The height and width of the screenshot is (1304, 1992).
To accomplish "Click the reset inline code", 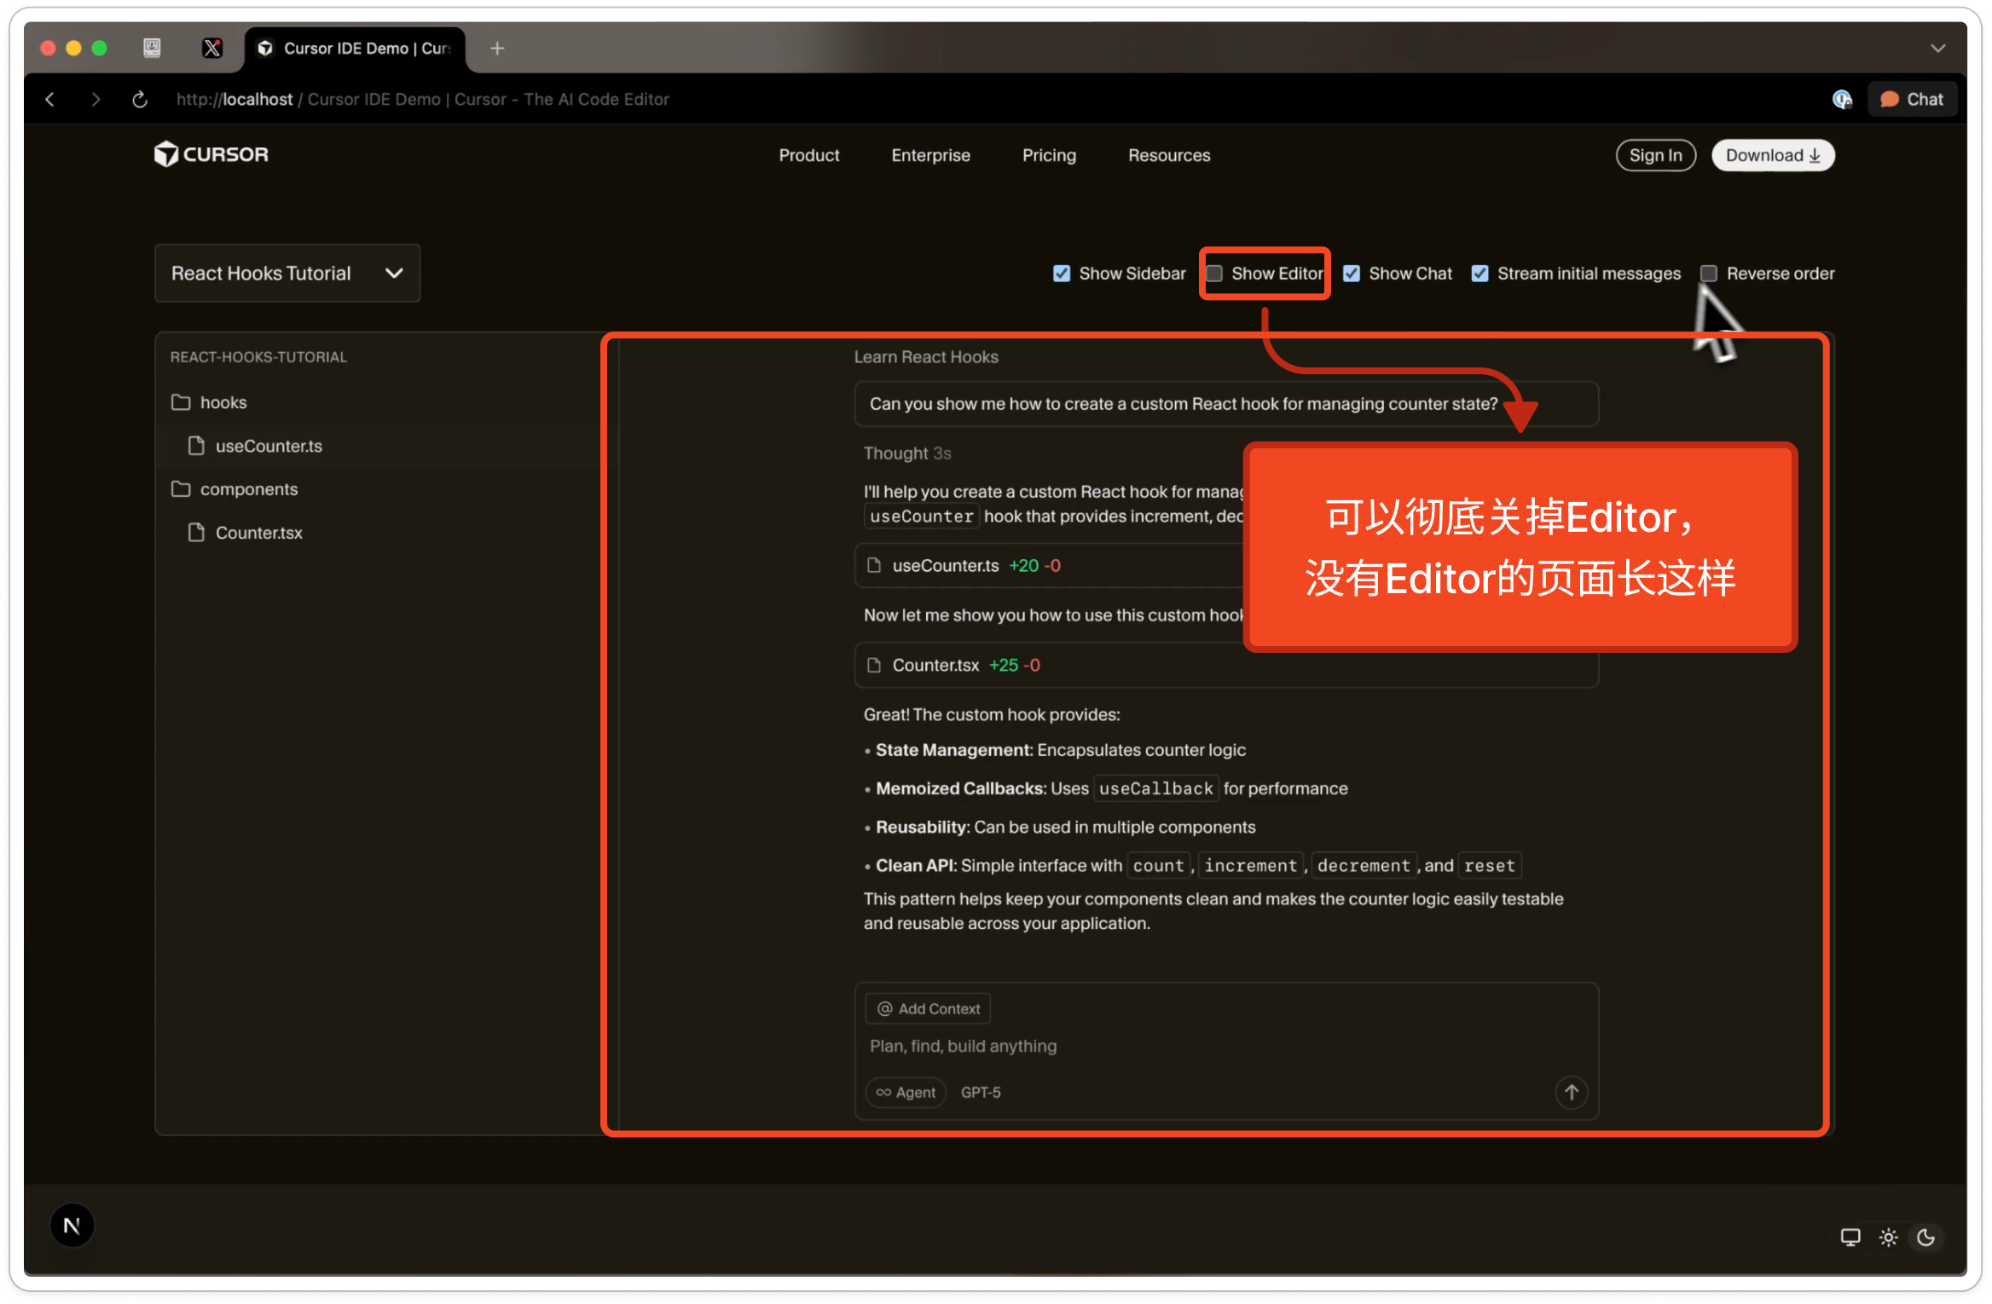I will [x=1489, y=866].
